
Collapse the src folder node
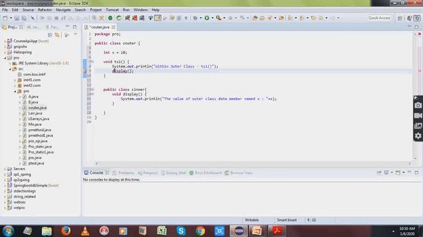click(x=10, y=69)
